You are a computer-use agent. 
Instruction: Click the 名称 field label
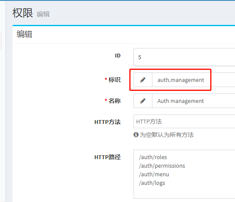click(x=114, y=101)
